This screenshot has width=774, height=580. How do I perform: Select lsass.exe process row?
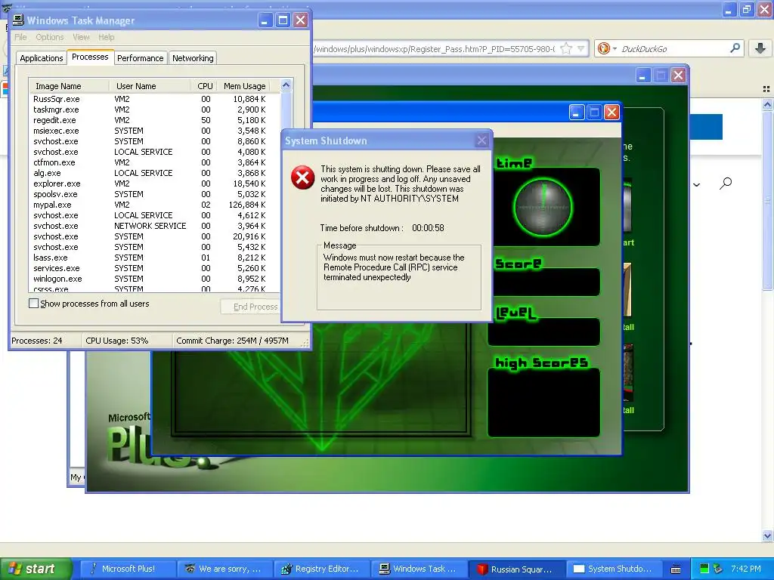[154, 258]
